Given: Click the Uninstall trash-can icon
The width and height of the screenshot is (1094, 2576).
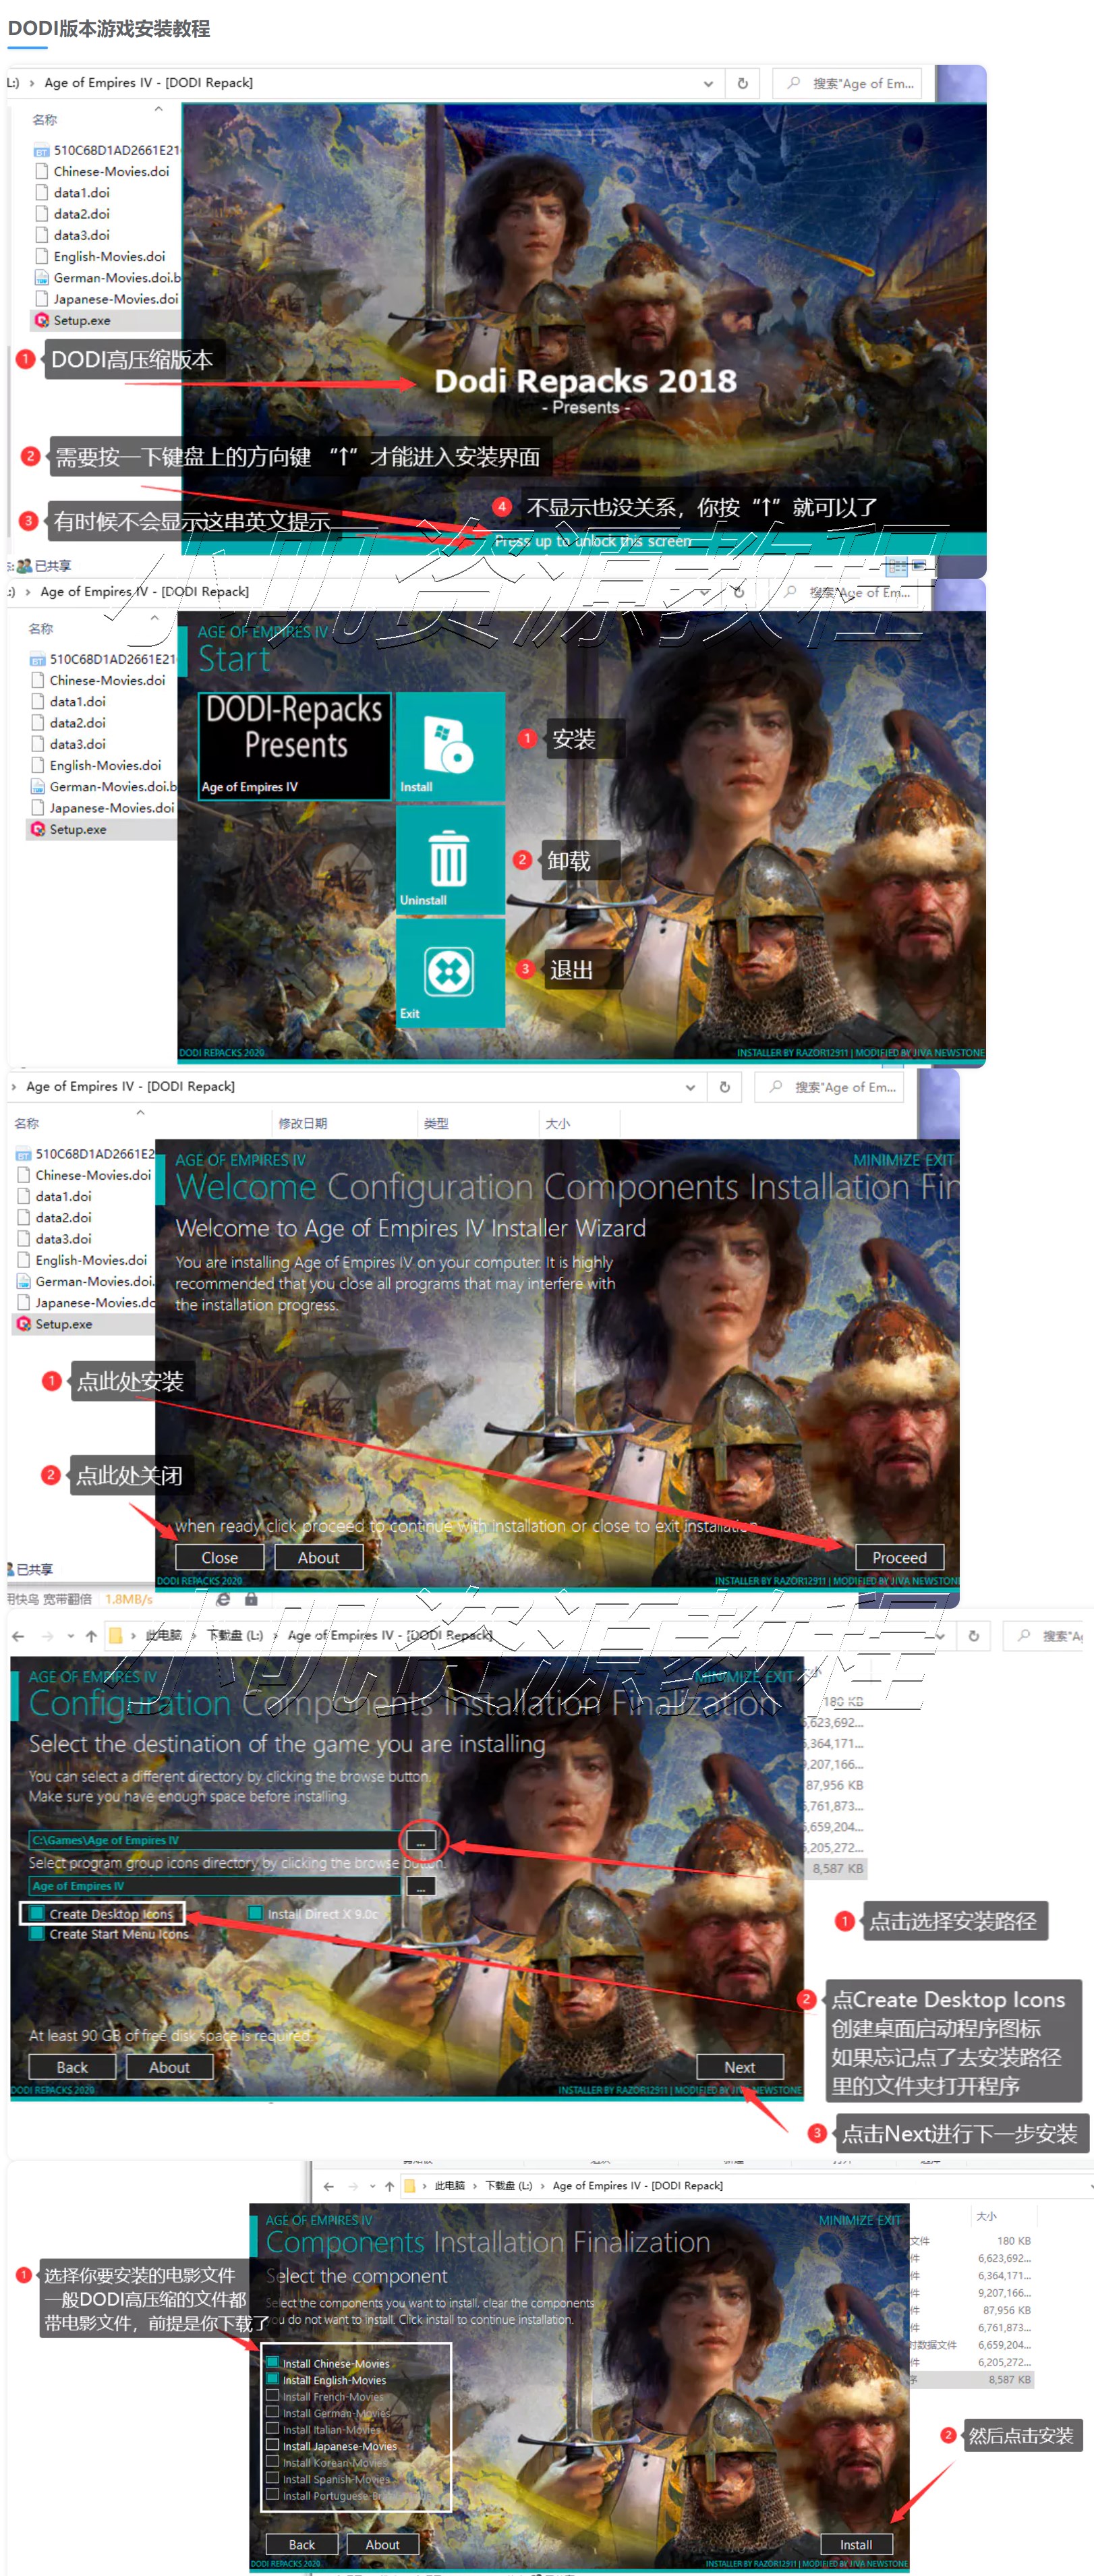Looking at the screenshot, I should pos(449,860).
